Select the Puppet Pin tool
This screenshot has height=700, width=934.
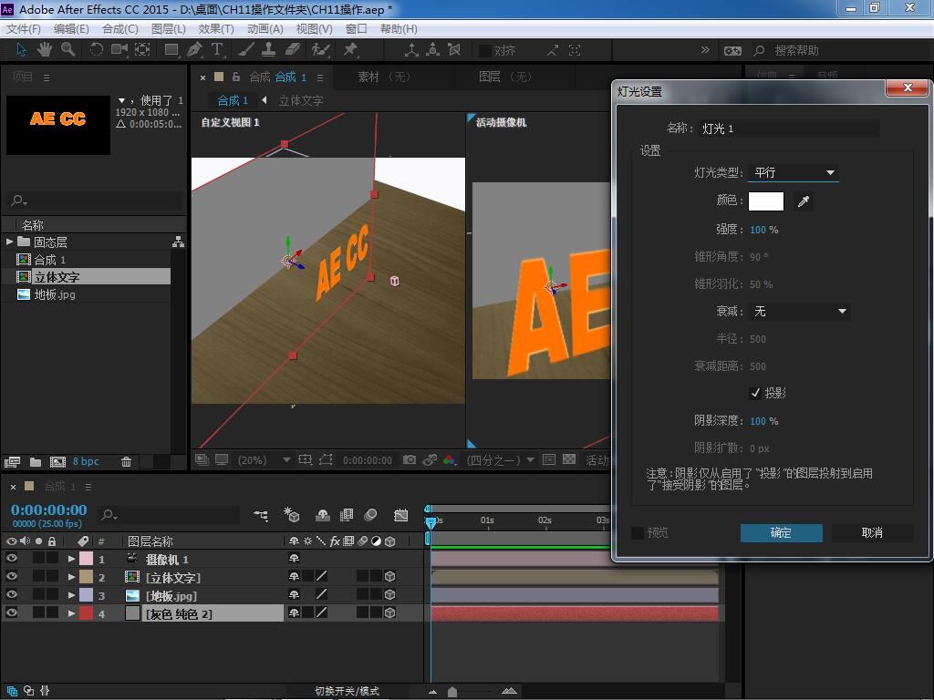click(x=350, y=50)
